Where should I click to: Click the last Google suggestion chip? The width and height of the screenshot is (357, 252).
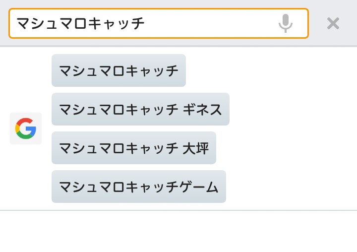tap(138, 187)
